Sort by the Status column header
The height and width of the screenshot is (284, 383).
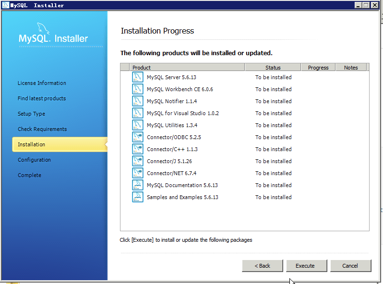coord(273,67)
